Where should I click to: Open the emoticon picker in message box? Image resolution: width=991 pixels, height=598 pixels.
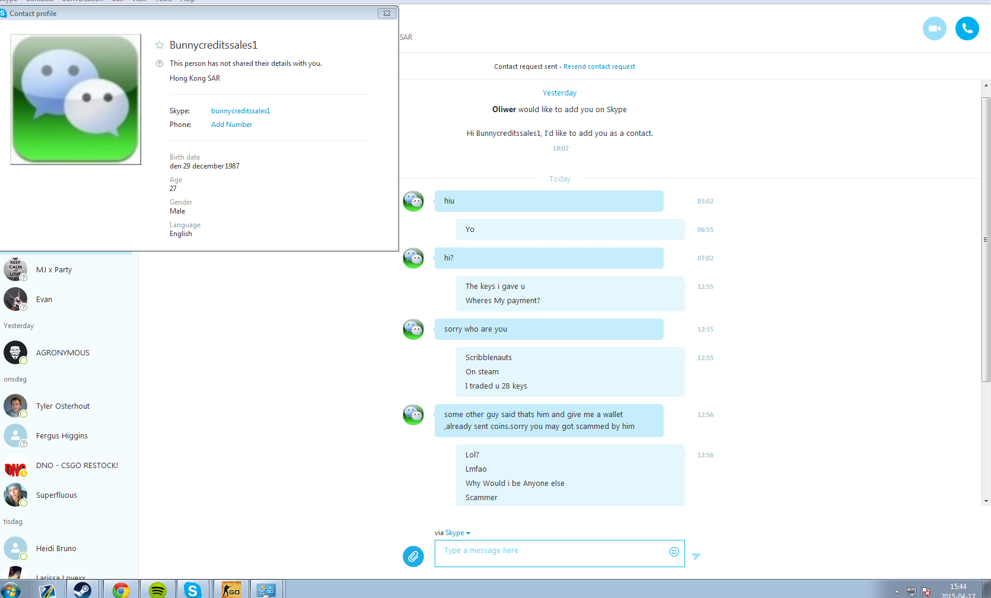pyautogui.click(x=674, y=552)
